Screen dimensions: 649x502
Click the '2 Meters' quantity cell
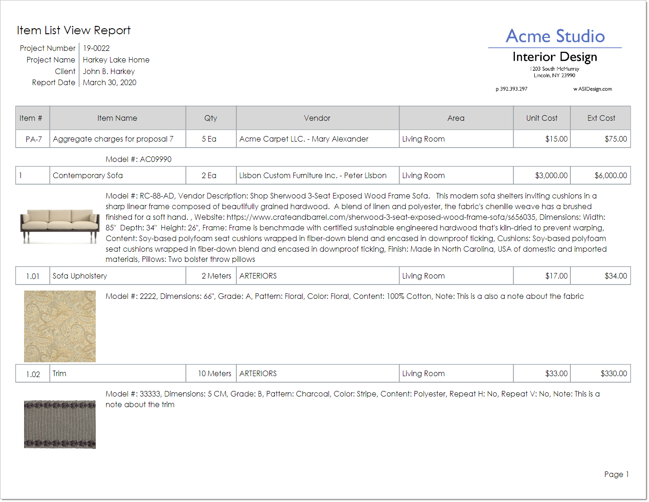click(211, 276)
